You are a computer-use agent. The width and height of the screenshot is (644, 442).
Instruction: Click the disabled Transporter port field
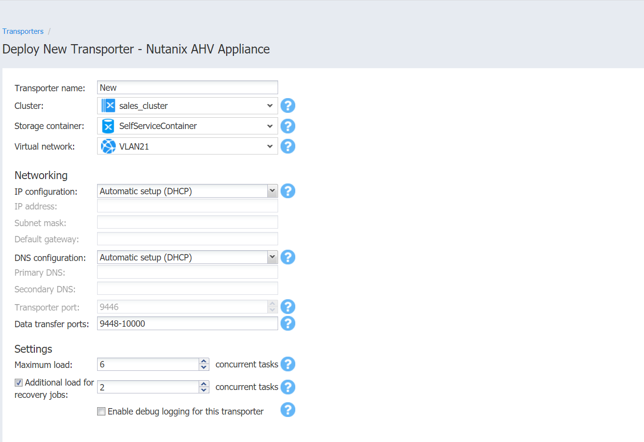pyautogui.click(x=182, y=307)
